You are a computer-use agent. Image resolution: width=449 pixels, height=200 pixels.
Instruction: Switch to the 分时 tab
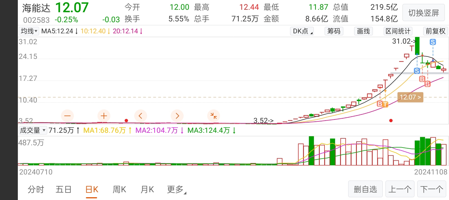tap(36, 189)
